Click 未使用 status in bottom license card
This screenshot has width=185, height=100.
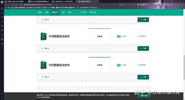coord(99,65)
